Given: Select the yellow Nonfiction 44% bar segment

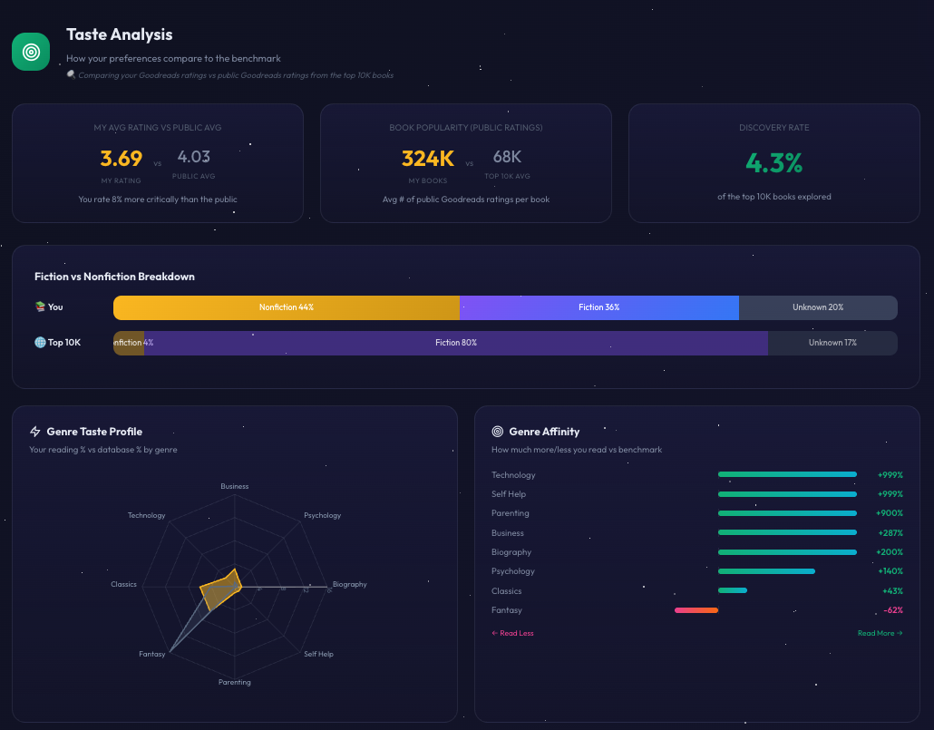Looking at the screenshot, I should 286,307.
